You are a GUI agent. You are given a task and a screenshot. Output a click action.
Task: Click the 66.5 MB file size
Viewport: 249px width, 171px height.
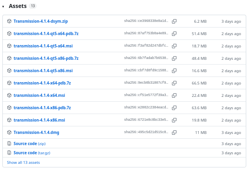(199, 83)
